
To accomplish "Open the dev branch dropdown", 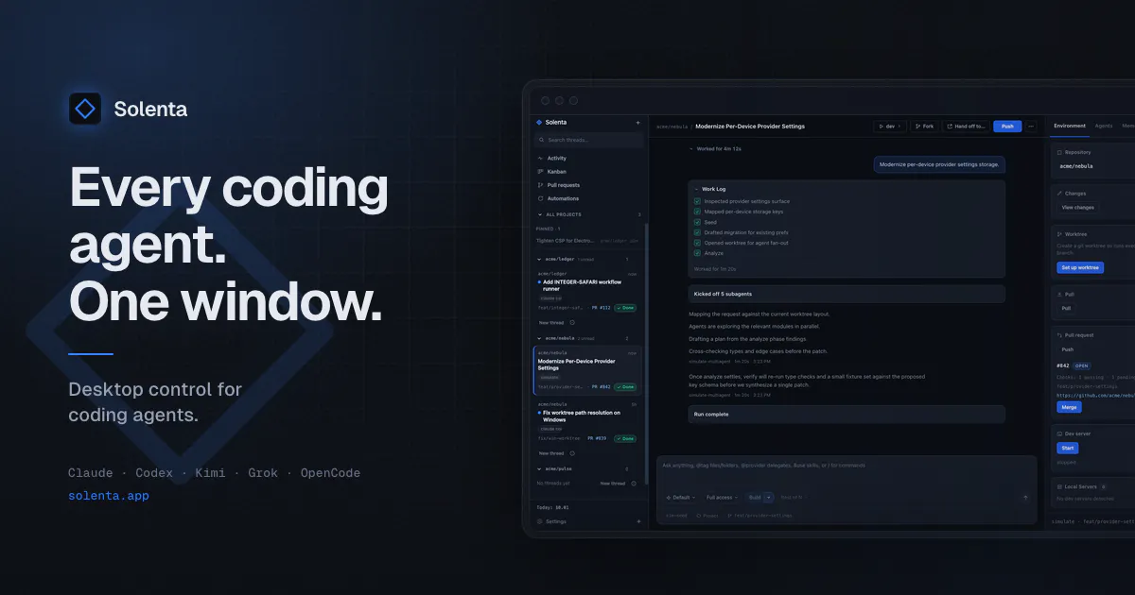I will coord(890,126).
